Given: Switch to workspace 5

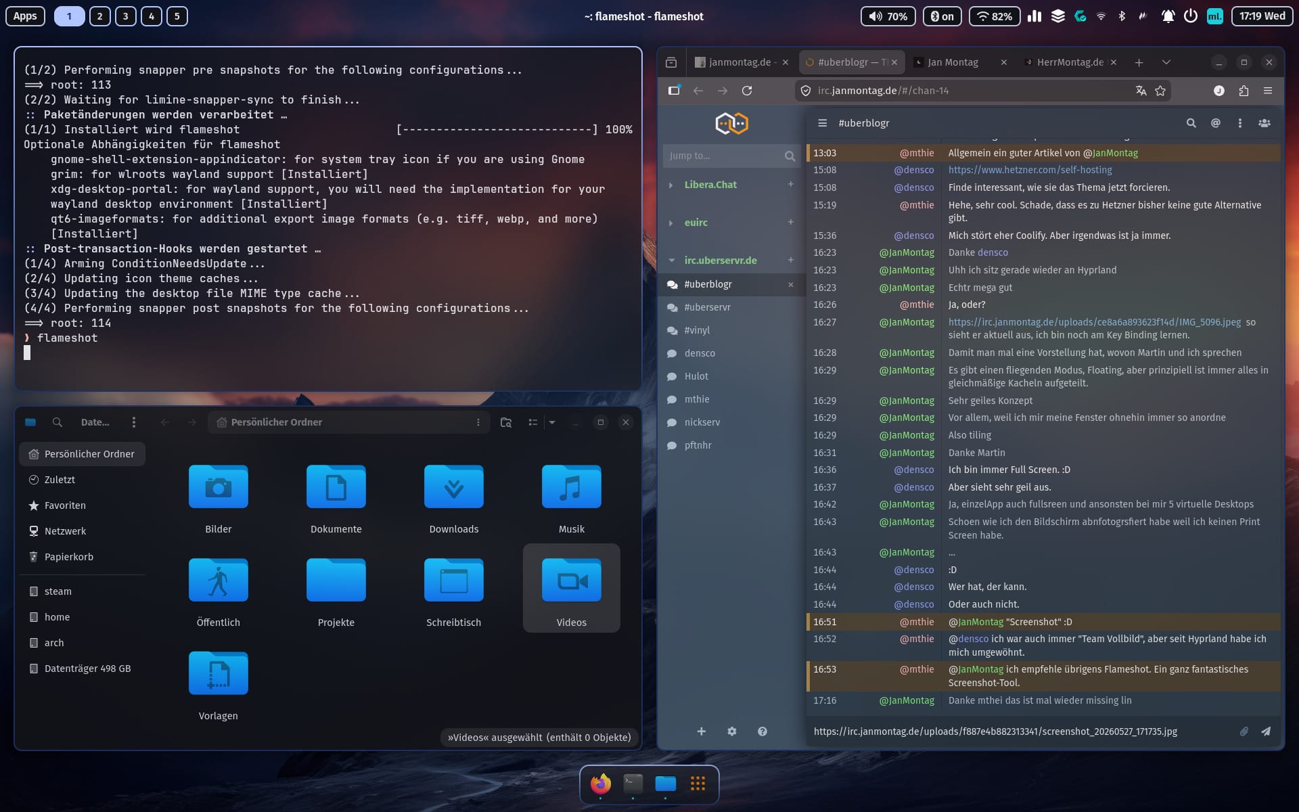Looking at the screenshot, I should pos(177,16).
